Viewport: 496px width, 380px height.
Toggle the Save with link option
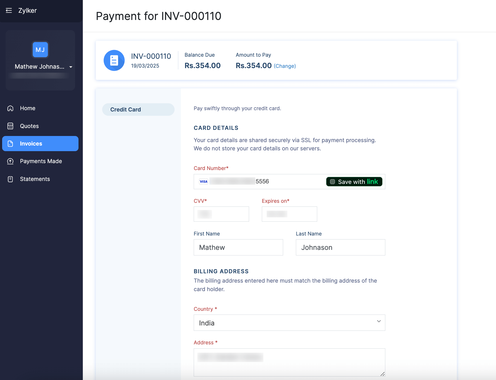tap(354, 181)
